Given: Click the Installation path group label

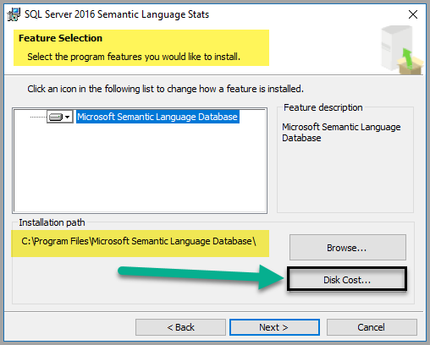Looking at the screenshot, I should click(52, 222).
